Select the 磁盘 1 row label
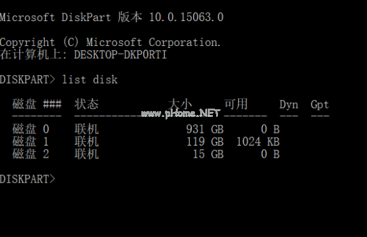 31,141
